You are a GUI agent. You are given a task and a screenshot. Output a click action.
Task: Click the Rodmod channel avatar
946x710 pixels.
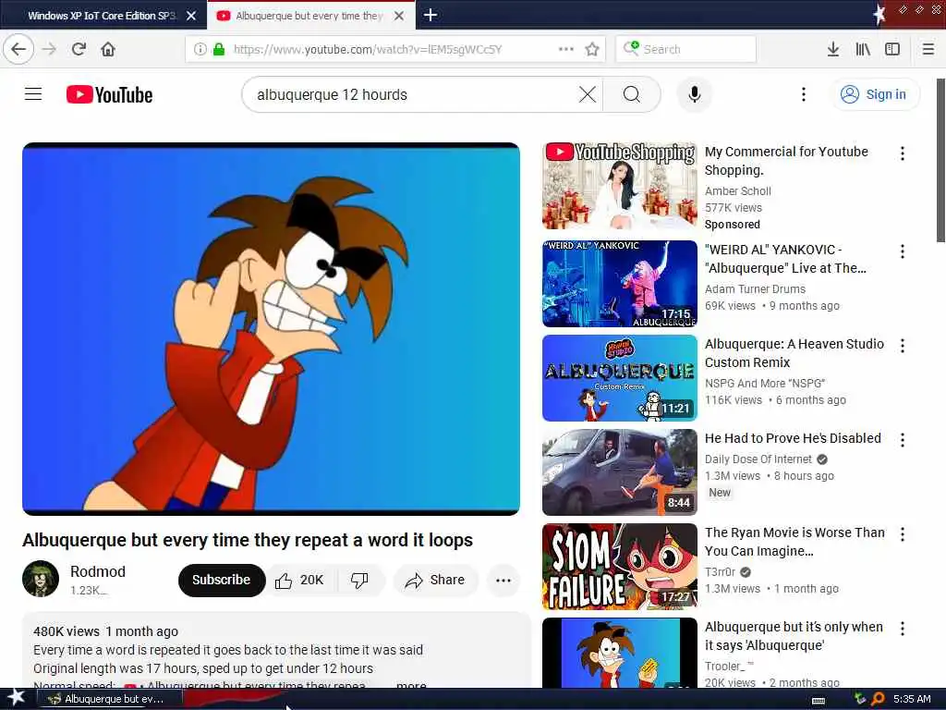point(41,579)
